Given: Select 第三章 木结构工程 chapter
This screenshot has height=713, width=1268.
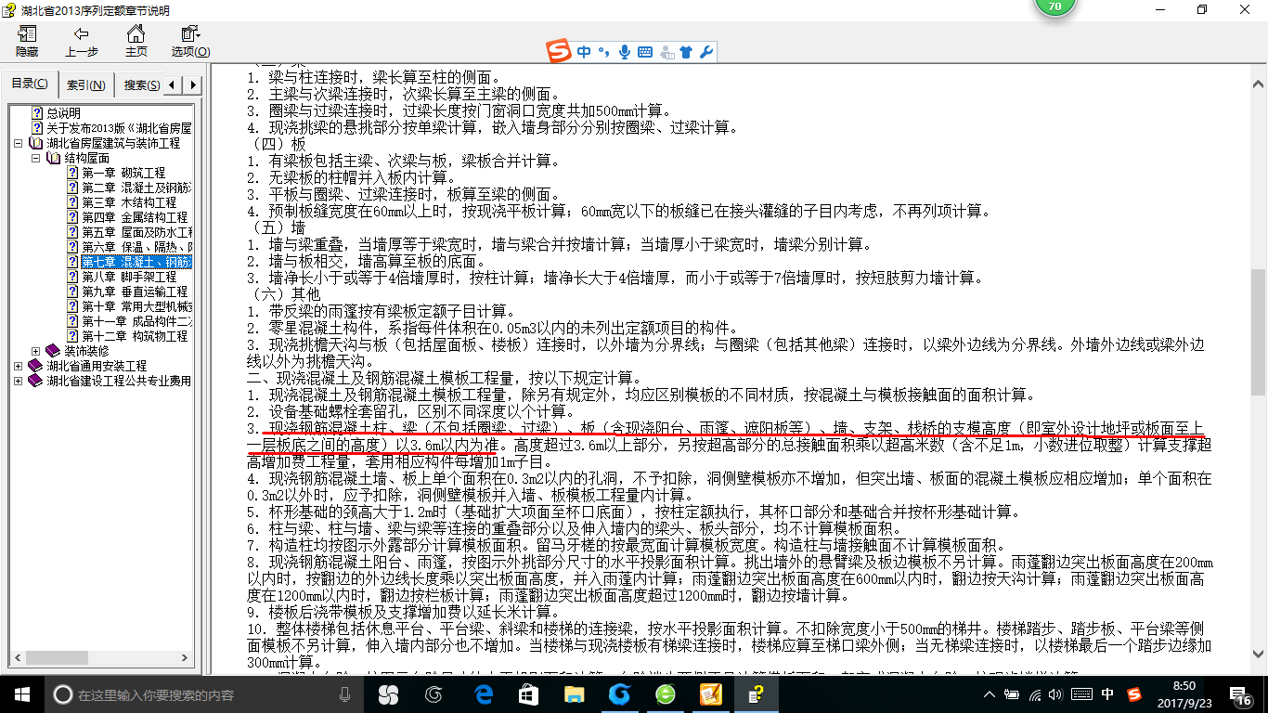Looking at the screenshot, I should (128, 202).
